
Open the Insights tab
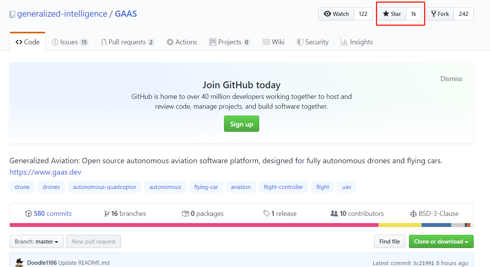357,42
